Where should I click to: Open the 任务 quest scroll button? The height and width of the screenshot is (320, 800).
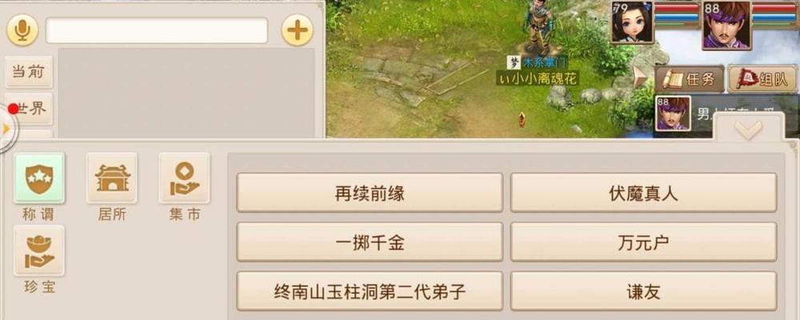(x=690, y=78)
